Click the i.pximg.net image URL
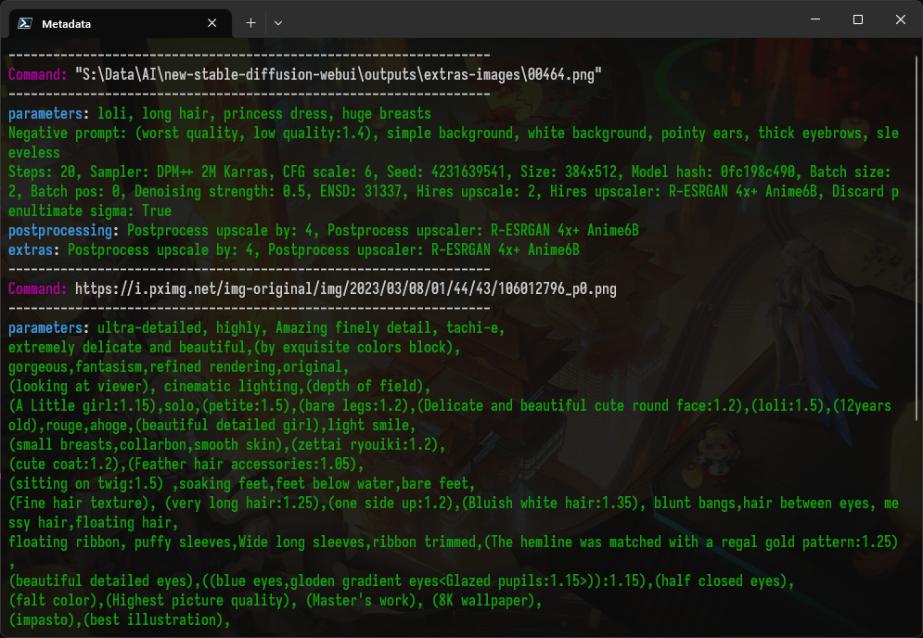This screenshot has width=923, height=638. pyautogui.click(x=345, y=289)
